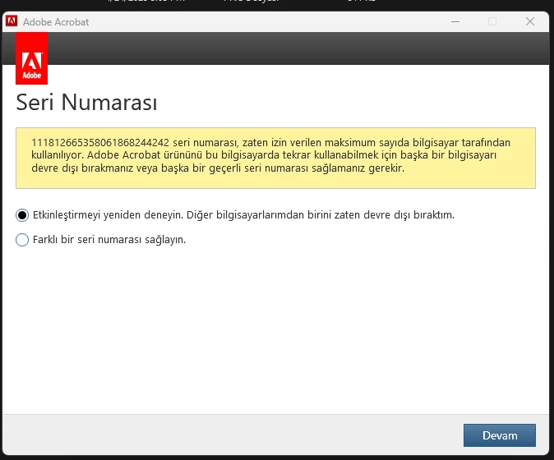Viewport: 554px width, 460px height.
Task: Click the 'Adobe Acrobat' window title text
Action: [56, 22]
